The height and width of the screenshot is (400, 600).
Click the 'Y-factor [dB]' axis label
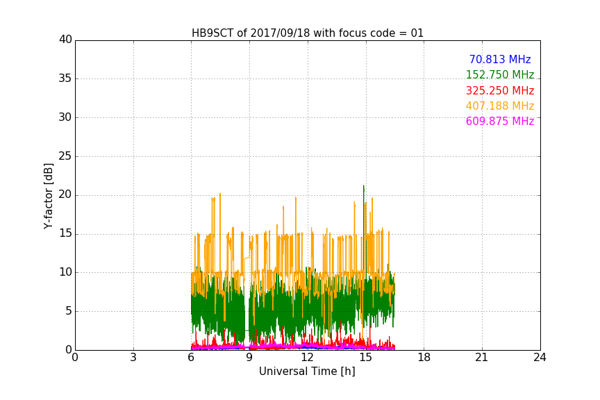(48, 196)
